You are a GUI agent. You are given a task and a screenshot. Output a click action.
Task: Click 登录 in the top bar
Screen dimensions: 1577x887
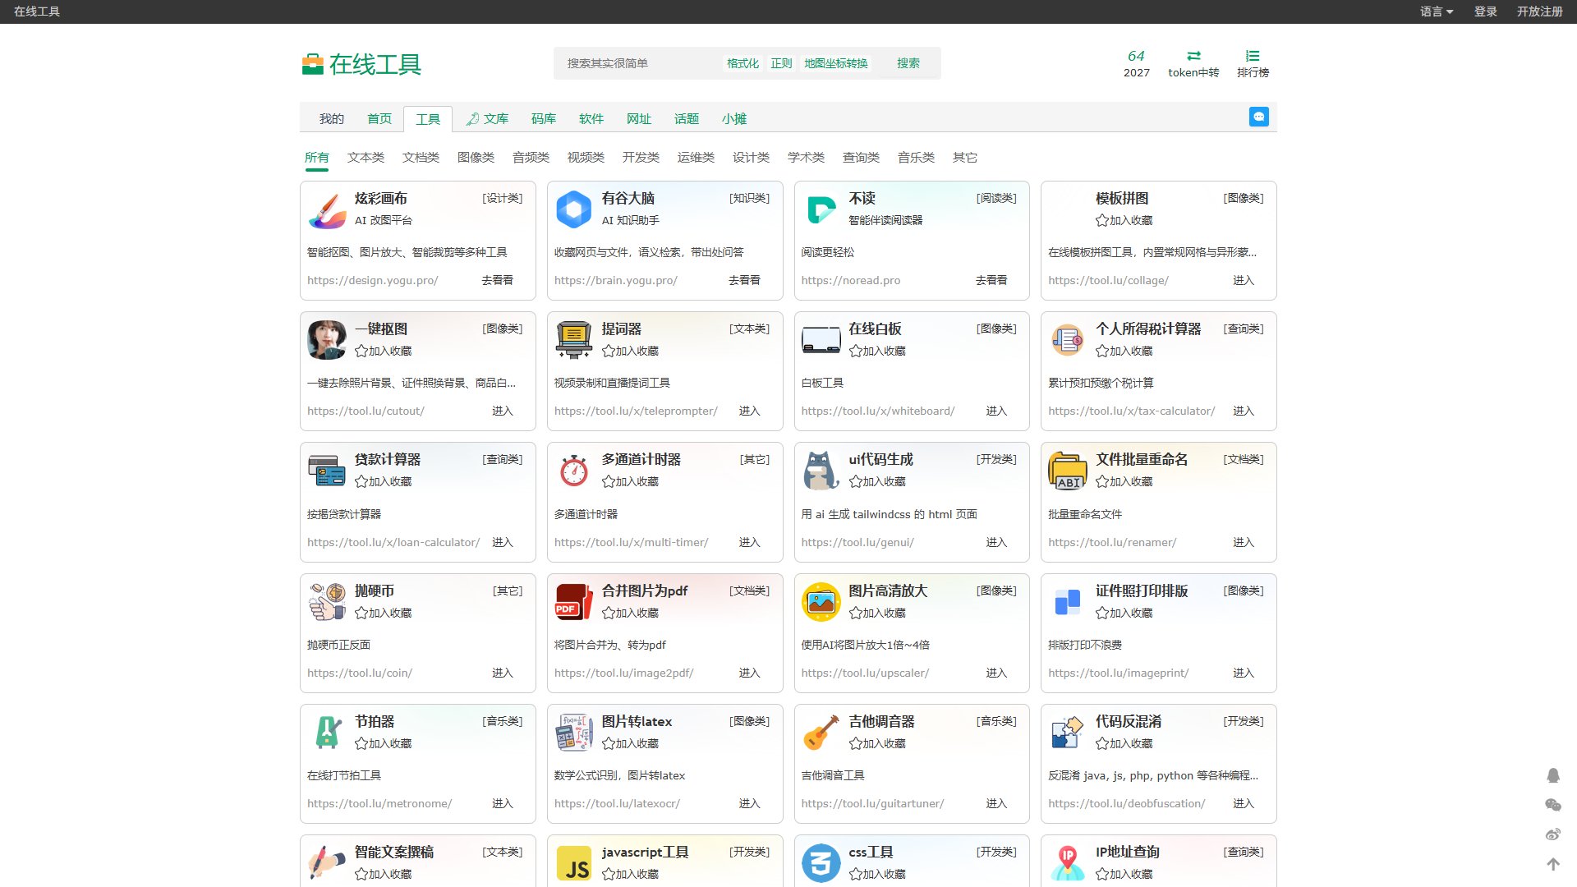tap(1485, 11)
